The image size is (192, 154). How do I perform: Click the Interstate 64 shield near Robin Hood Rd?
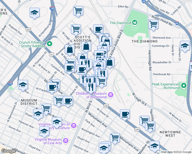(177, 23)
